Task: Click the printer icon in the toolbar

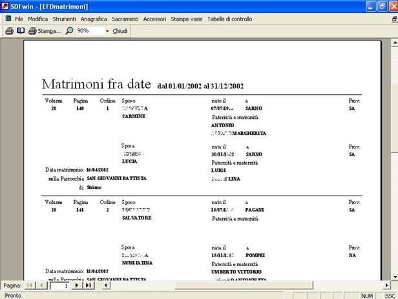Action: (10, 31)
